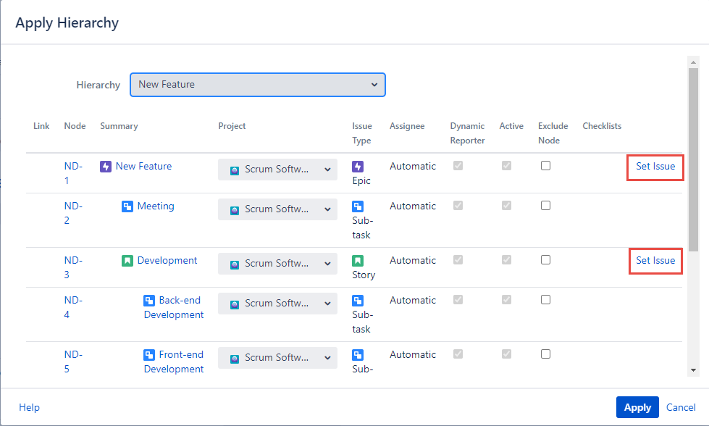Open the Project dropdown for the Development row
709x426 pixels.
[277, 264]
